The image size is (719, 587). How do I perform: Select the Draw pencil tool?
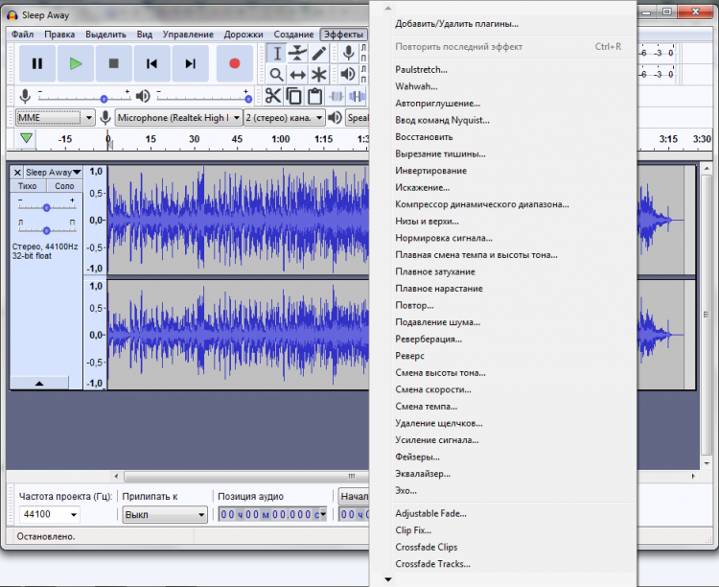click(319, 53)
